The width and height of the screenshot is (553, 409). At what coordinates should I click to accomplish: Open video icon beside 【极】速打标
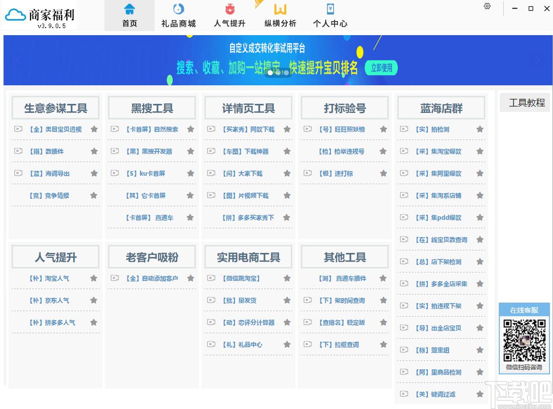307,173
